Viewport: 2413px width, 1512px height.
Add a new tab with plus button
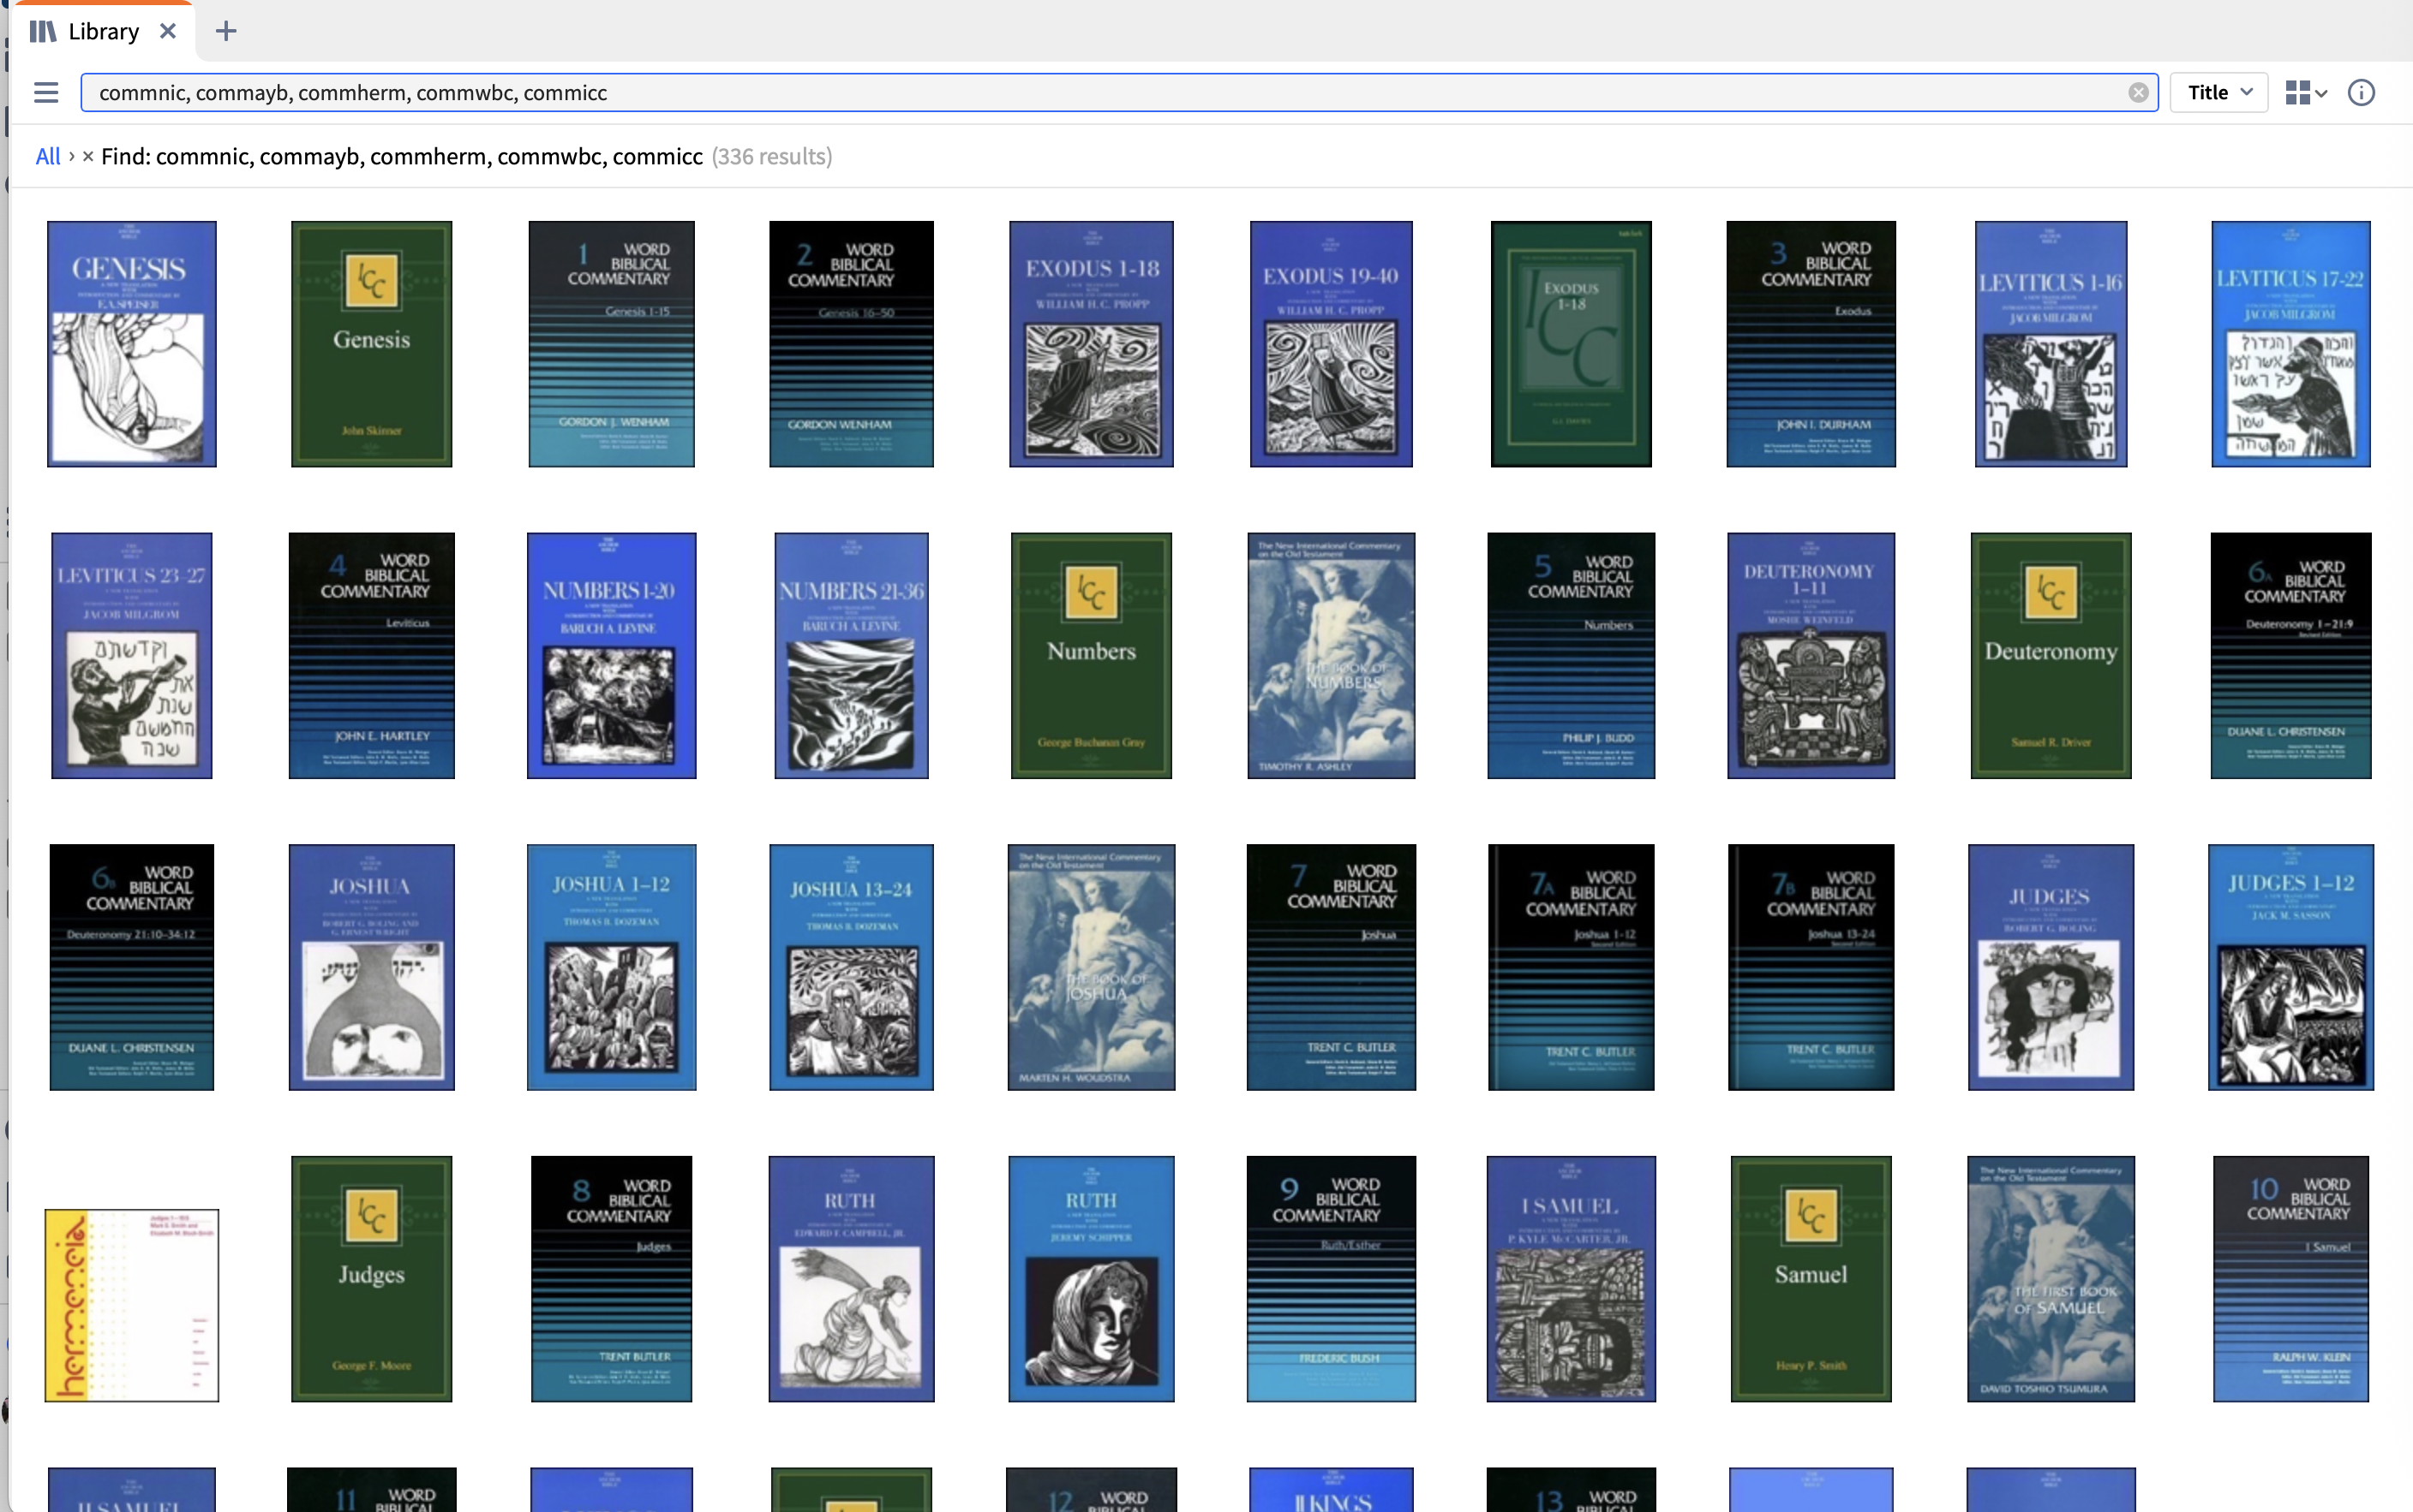(226, 31)
